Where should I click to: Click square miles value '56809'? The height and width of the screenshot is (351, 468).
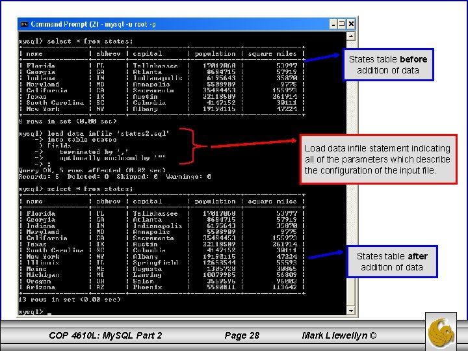287,275
